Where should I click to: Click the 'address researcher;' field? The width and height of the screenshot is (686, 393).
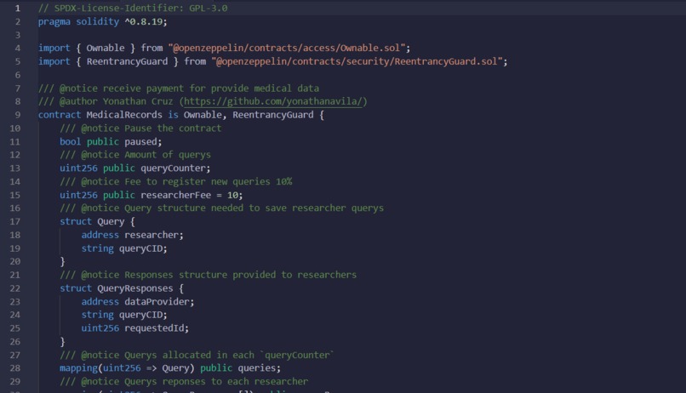[132, 235]
